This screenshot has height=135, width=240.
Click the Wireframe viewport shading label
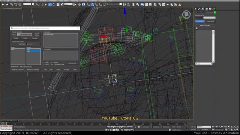pyautogui.click(x=17, y=9)
